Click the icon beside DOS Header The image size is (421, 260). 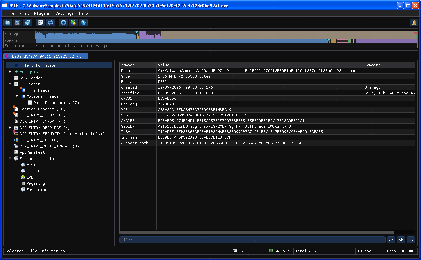tap(16, 78)
